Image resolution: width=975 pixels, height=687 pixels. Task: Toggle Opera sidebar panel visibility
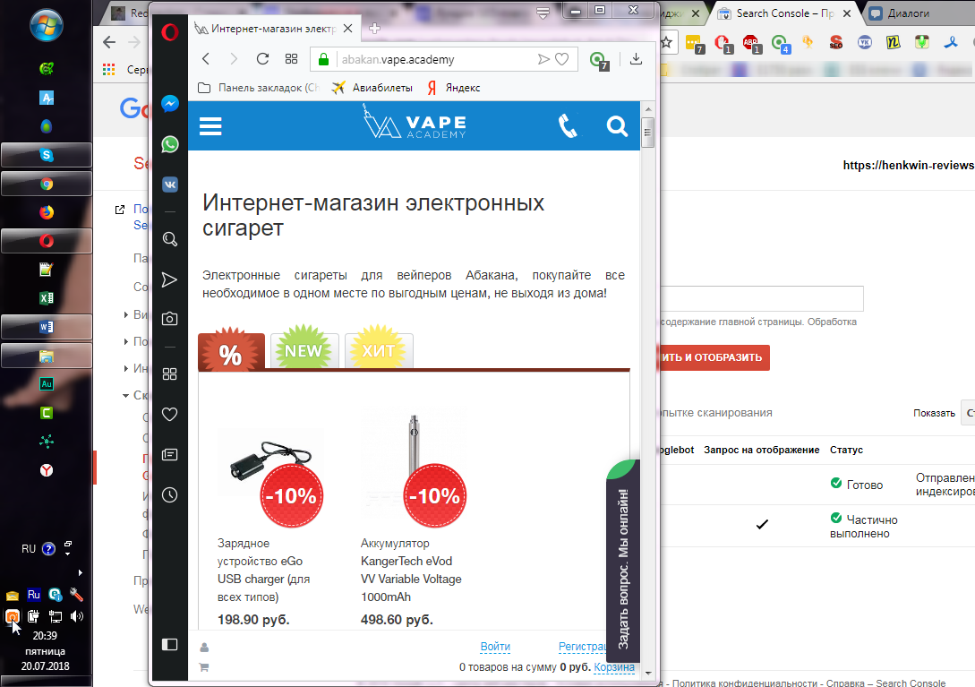tap(170, 645)
